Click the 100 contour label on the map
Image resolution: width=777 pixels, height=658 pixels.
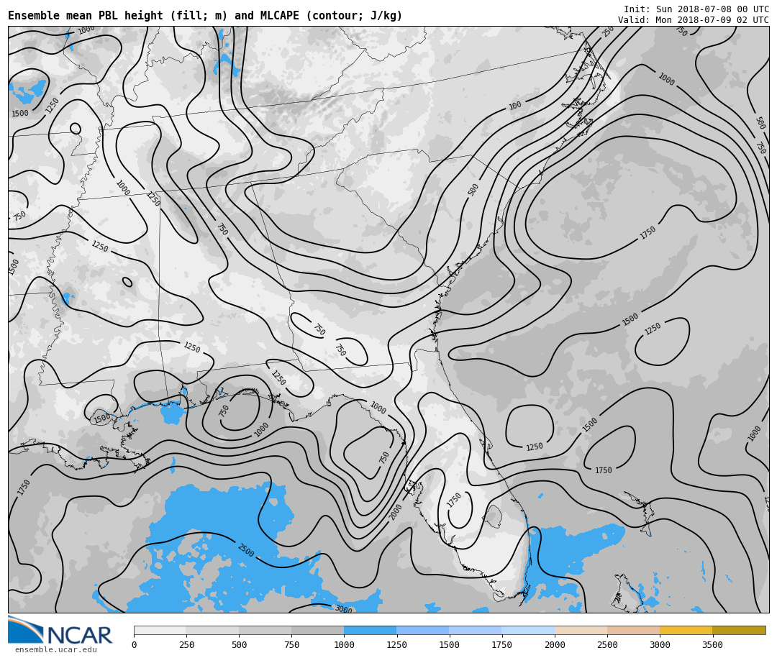tap(515, 106)
